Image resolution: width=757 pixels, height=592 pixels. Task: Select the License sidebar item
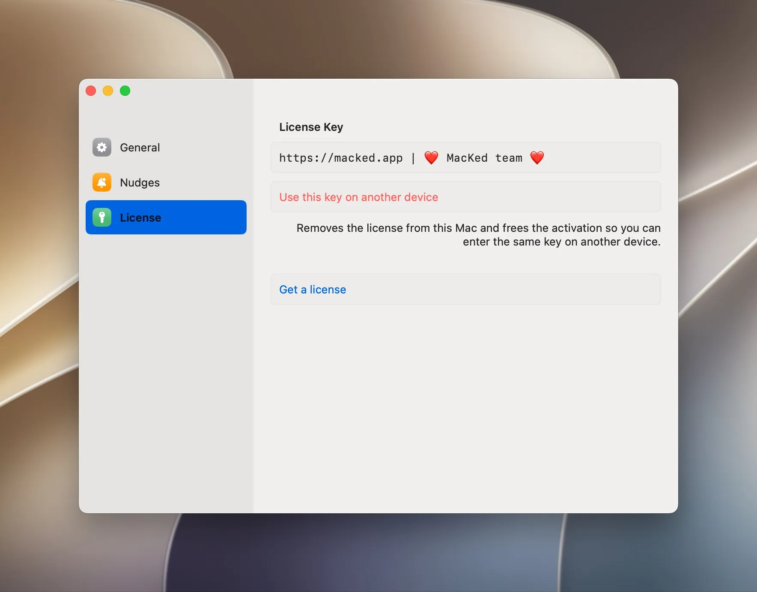(166, 217)
